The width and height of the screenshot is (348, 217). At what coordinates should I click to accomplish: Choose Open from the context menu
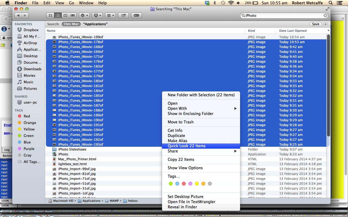click(x=201, y=103)
